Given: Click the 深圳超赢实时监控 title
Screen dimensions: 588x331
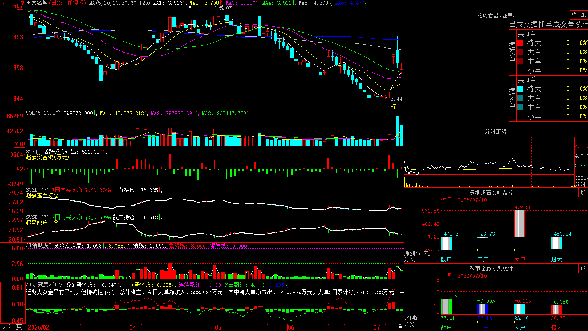Looking at the screenshot, I should [x=491, y=192].
